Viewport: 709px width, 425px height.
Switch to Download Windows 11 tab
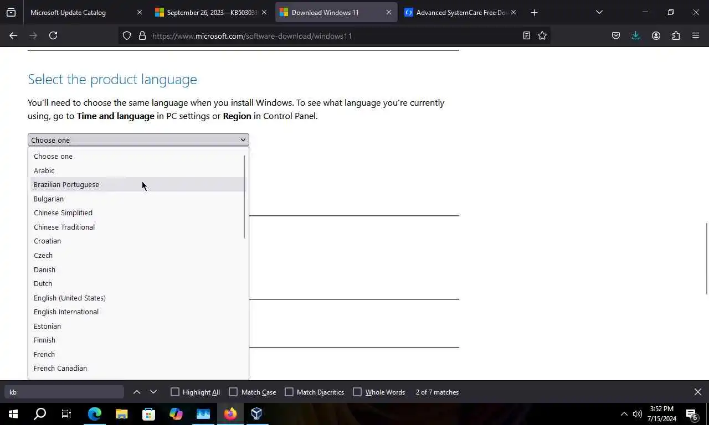click(x=336, y=12)
